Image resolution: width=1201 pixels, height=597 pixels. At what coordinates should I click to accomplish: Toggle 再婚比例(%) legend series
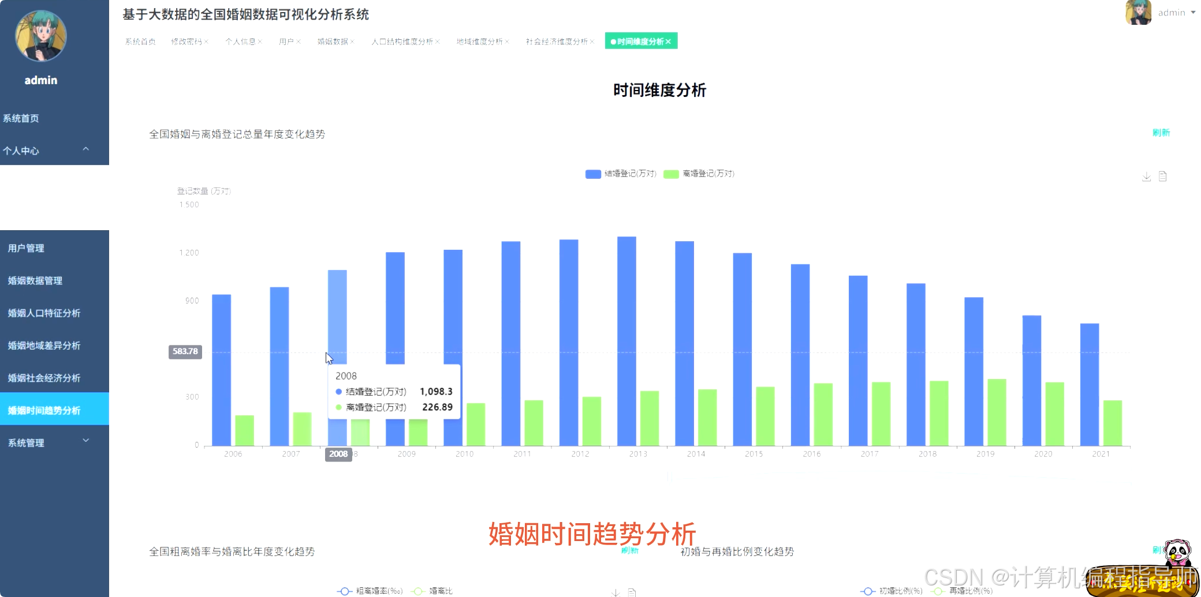point(962,591)
